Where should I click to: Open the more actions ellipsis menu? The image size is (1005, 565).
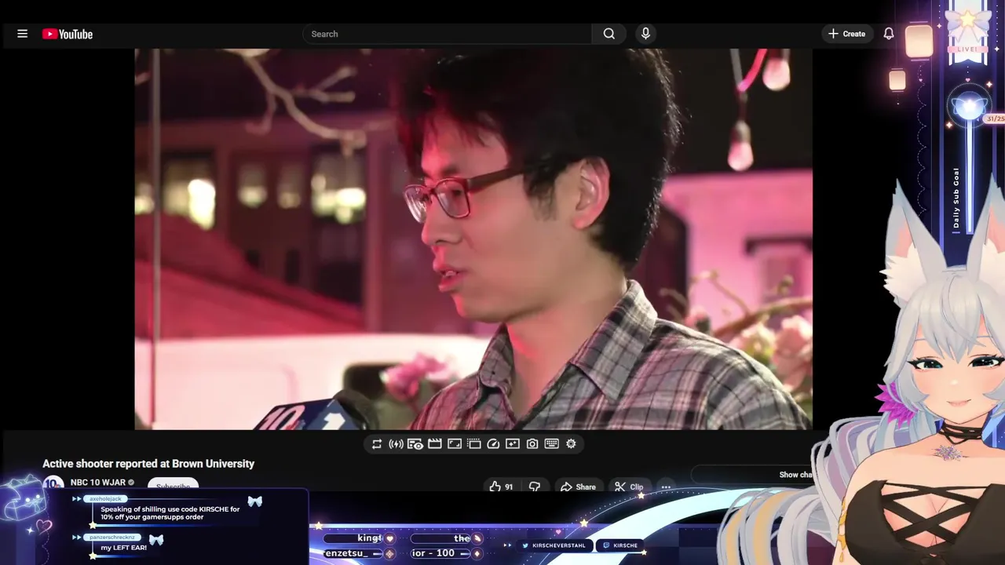pos(666,487)
